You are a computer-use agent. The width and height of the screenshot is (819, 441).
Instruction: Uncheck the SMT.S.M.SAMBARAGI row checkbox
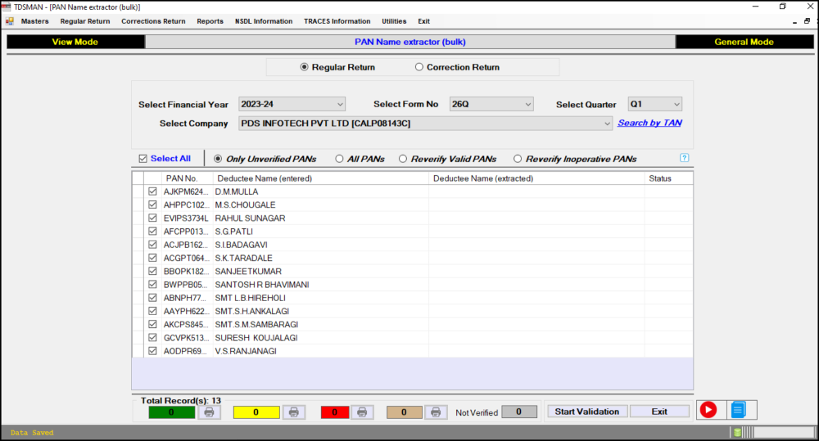pyautogui.click(x=152, y=324)
